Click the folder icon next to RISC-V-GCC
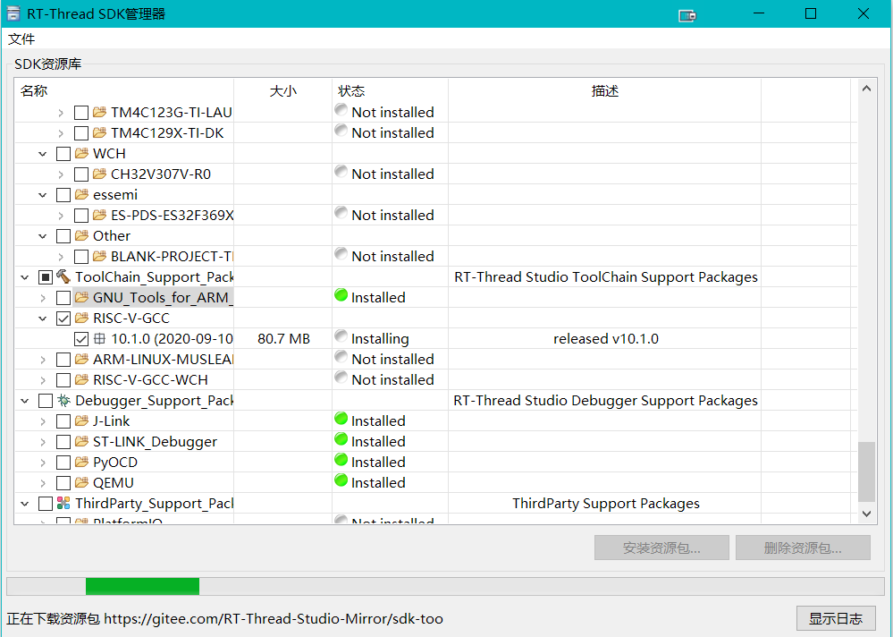 point(80,318)
